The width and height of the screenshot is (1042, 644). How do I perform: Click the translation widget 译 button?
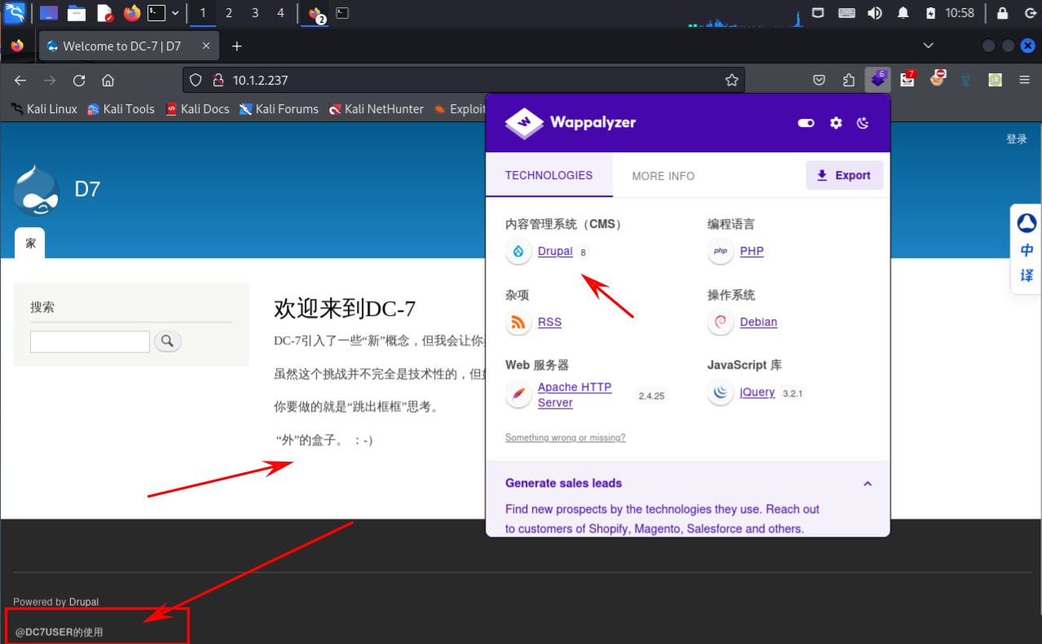pyautogui.click(x=1027, y=275)
